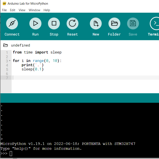Click the Connect board icon
Image resolution: width=159 pixels, height=159 pixels.
click(12, 24)
